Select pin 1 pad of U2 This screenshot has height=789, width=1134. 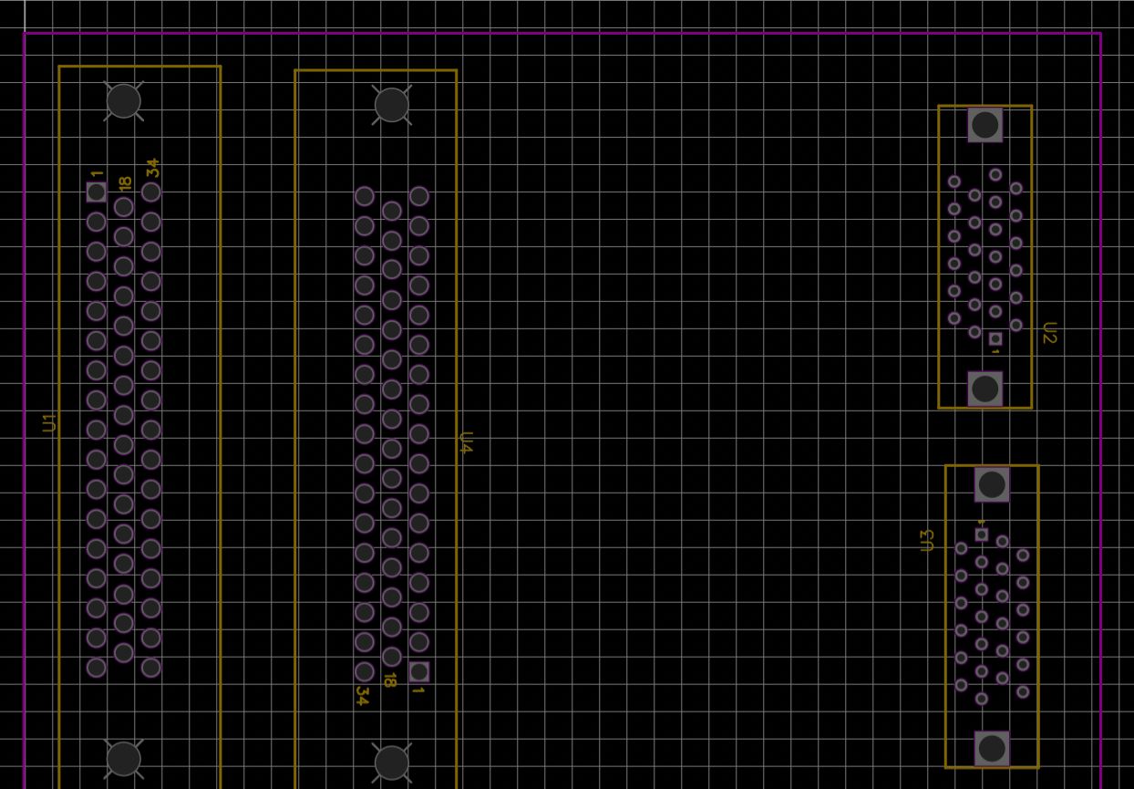(995, 340)
